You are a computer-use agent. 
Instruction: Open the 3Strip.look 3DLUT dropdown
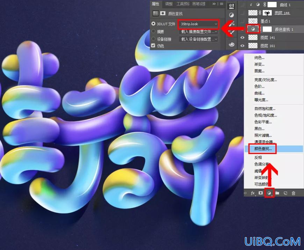[x=198, y=24]
